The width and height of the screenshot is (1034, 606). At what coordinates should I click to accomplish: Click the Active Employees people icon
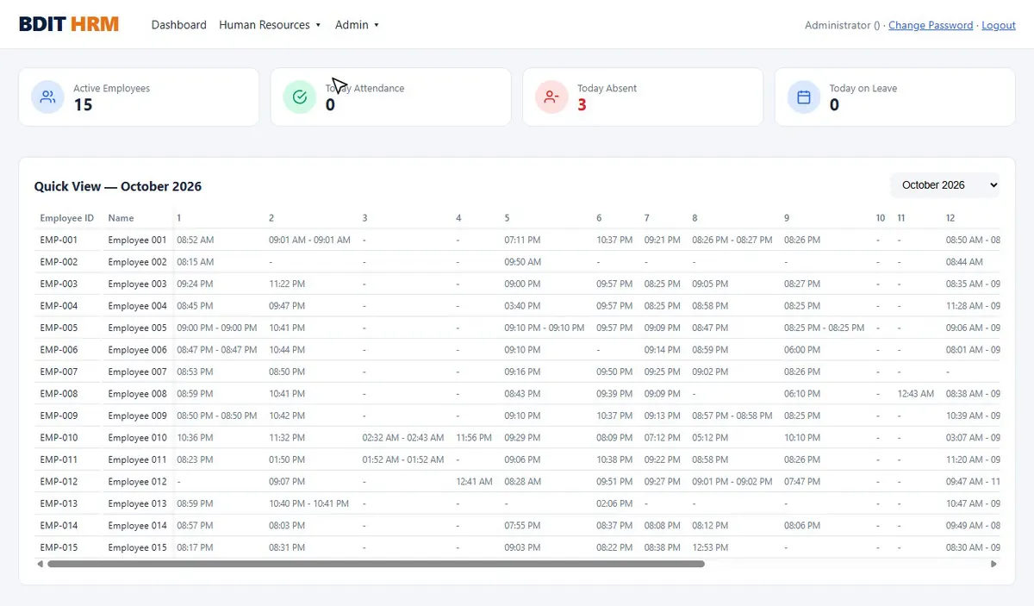pos(48,97)
